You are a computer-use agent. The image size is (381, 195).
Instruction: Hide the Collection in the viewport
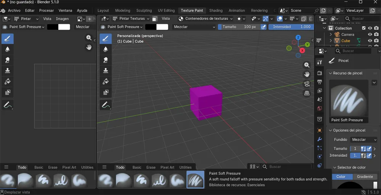click(x=370, y=28)
